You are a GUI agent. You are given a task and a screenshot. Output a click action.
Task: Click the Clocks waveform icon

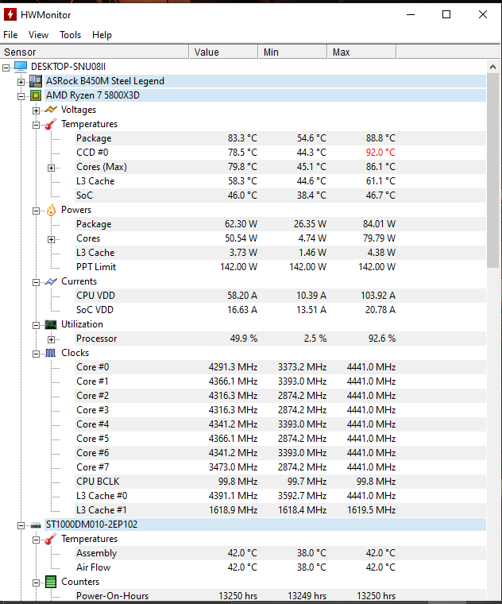51,353
